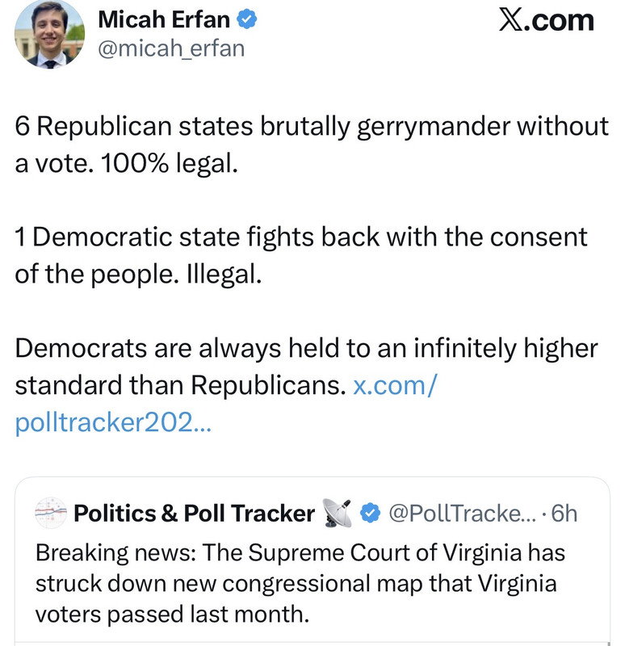Select the text '6 Republican states brutally gerrymander'
625x646 pixels.
[x=262, y=126]
